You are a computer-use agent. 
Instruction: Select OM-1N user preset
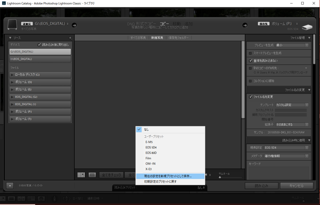coord(170,164)
